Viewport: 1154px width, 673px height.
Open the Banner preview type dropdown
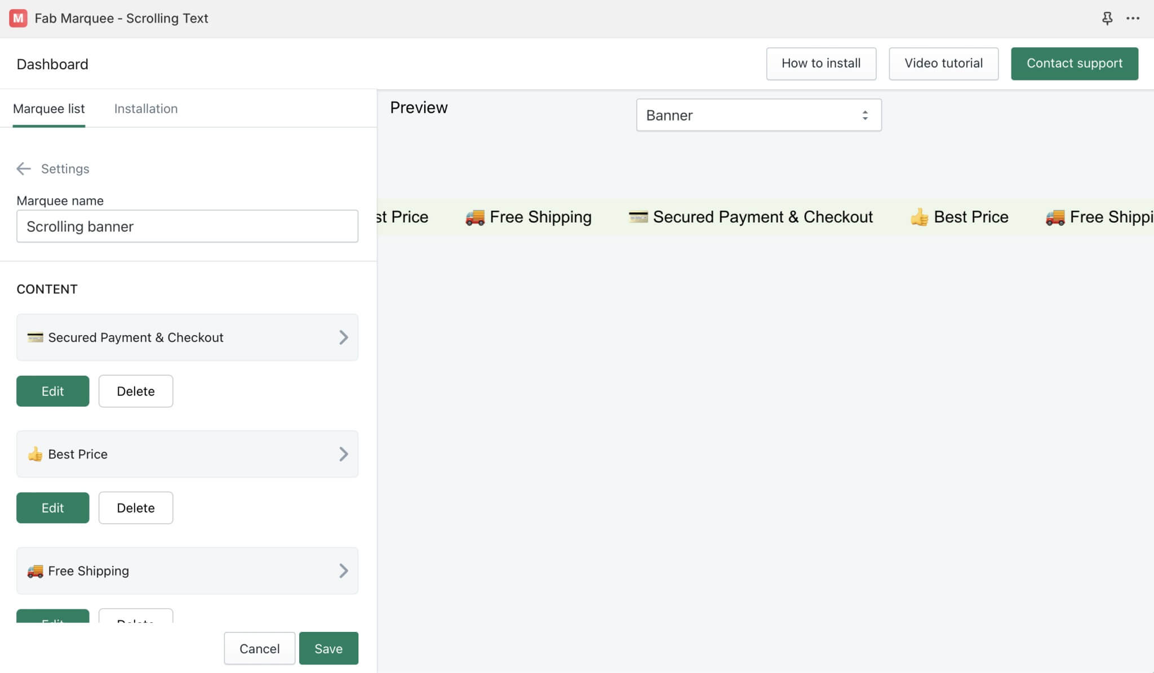tap(758, 115)
